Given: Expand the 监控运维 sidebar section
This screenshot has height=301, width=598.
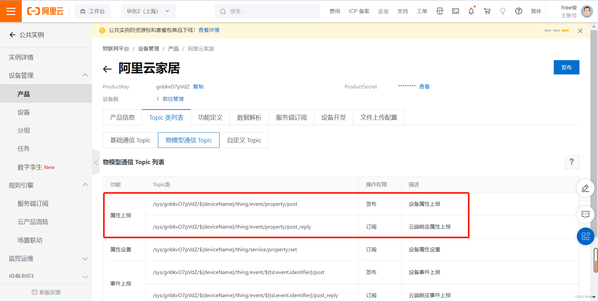Looking at the screenshot, I should coord(85,259).
